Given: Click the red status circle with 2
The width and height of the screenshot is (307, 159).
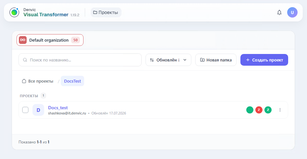Looking at the screenshot, I should point(259,110).
